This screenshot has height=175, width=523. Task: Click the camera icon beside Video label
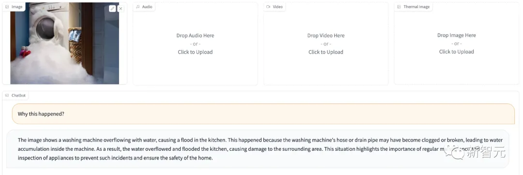click(x=268, y=7)
